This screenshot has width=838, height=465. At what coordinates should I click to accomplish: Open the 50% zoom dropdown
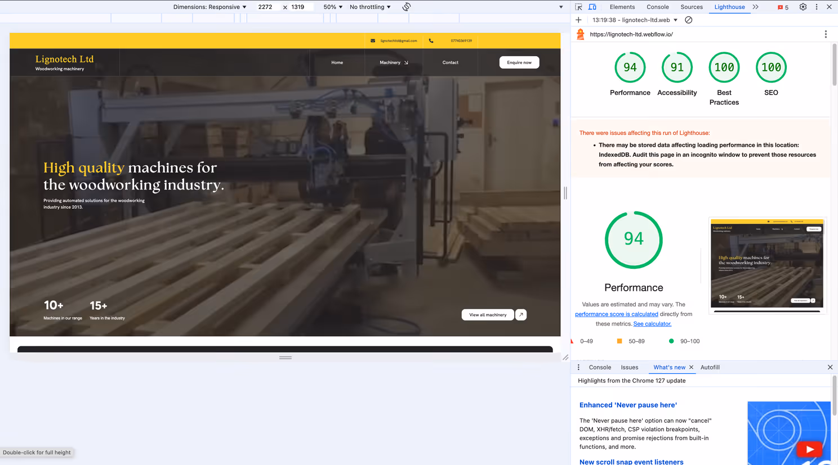333,7
